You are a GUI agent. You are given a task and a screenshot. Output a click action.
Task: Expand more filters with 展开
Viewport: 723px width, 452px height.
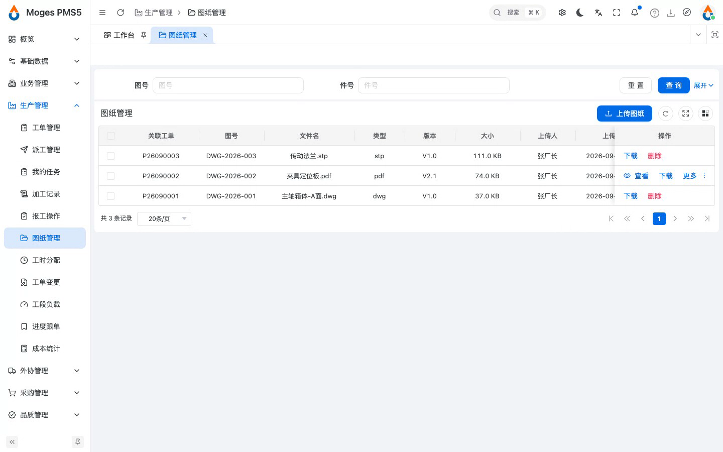click(x=703, y=85)
